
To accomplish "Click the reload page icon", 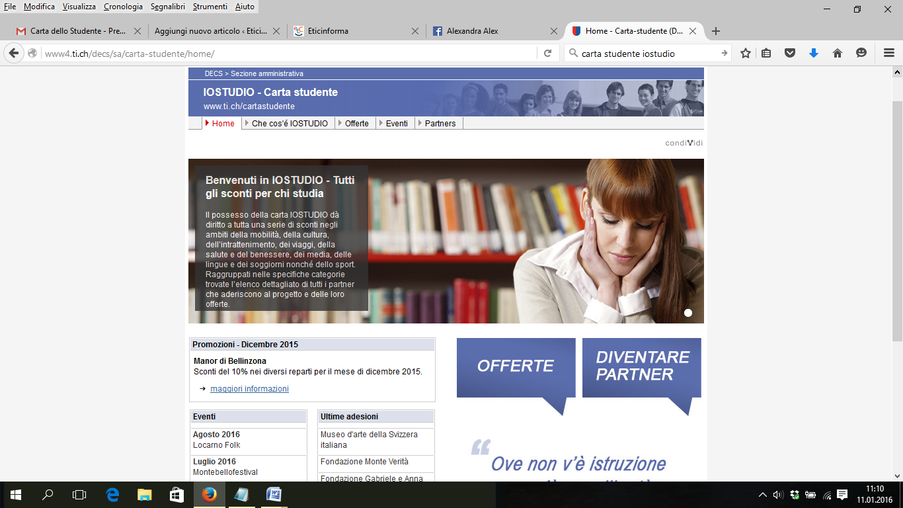I will pyautogui.click(x=547, y=54).
